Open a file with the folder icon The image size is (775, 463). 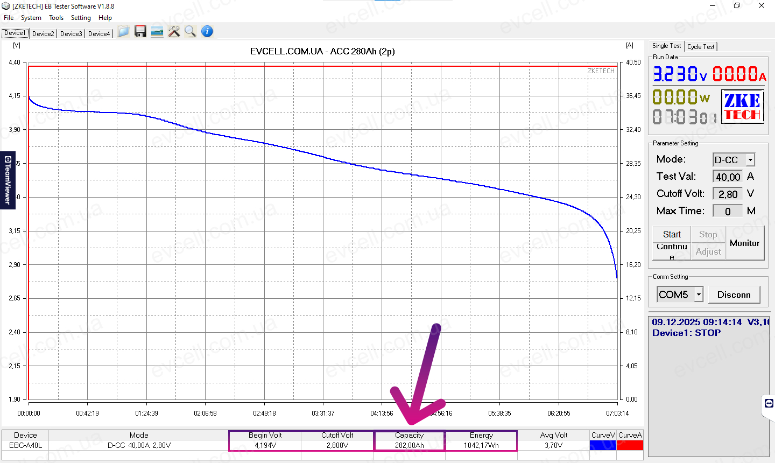pos(123,32)
